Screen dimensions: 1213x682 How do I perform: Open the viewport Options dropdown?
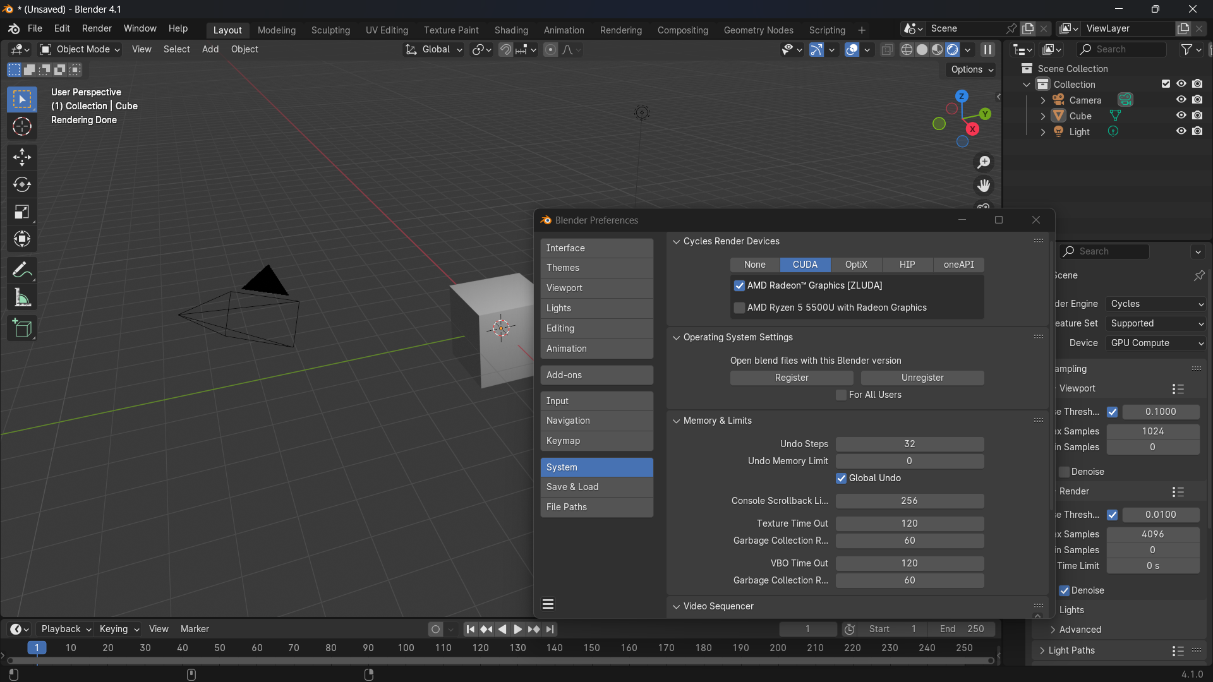click(972, 69)
